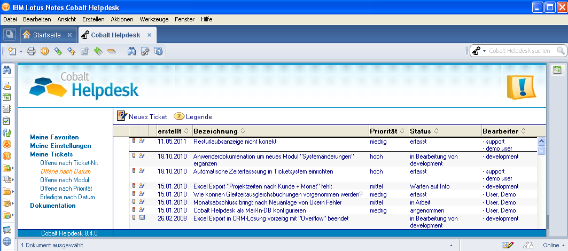Click the binoculars icon in left sidebar
Image resolution: width=568 pixels, height=251 pixels.
[7, 70]
